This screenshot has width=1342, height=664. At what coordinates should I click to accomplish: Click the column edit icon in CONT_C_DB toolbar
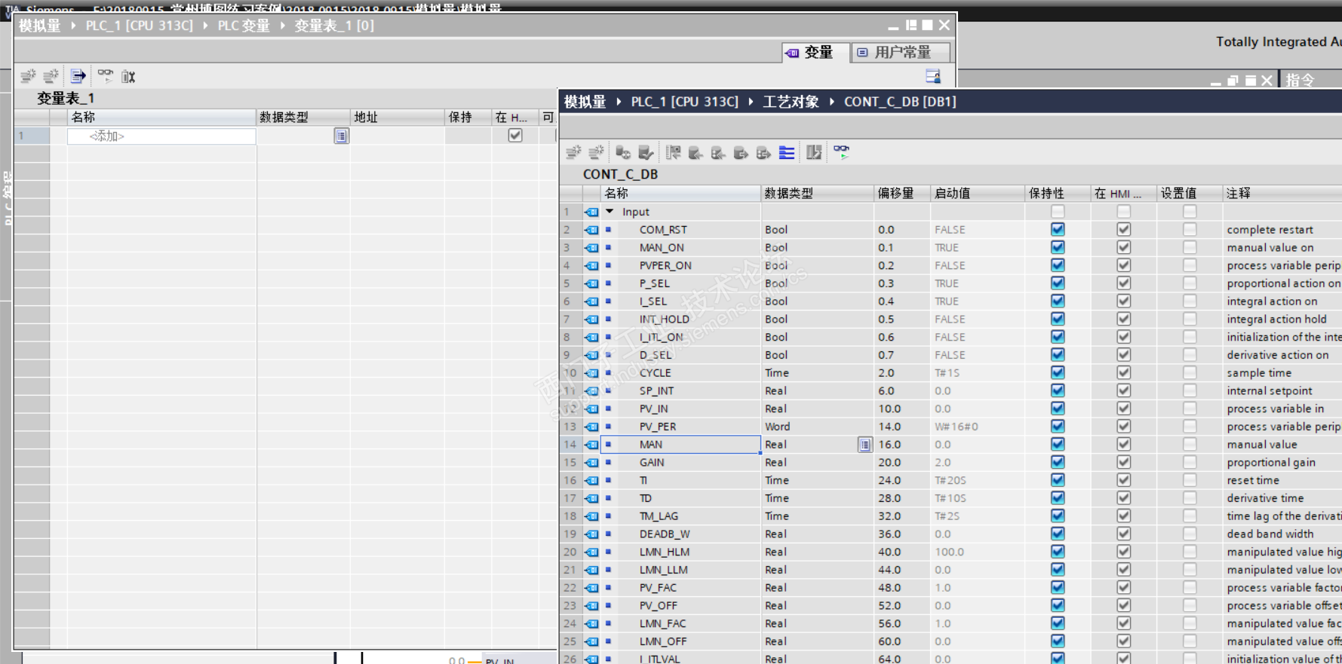tap(814, 153)
